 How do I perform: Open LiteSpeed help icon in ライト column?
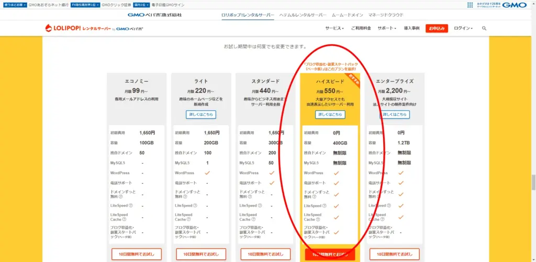click(196, 206)
